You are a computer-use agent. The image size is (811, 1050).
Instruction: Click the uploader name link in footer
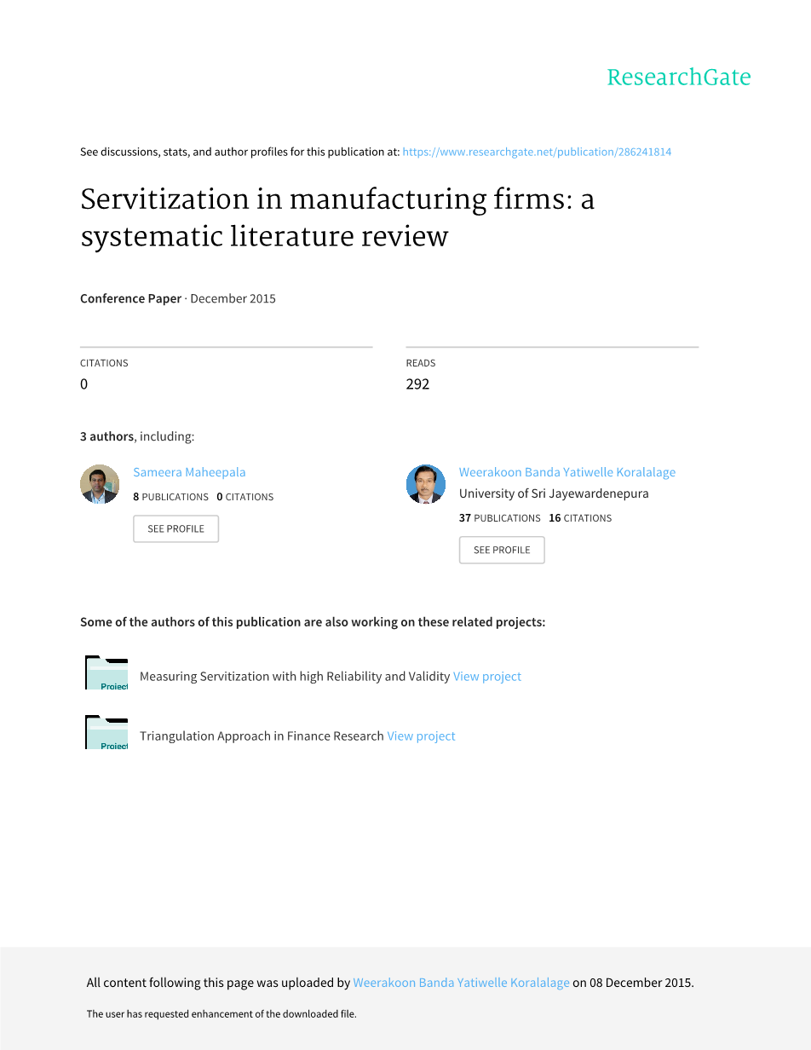click(x=461, y=983)
